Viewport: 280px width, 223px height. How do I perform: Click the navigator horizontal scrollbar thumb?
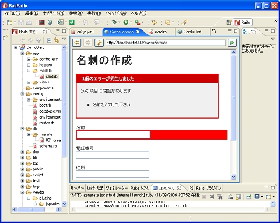pos(31,210)
